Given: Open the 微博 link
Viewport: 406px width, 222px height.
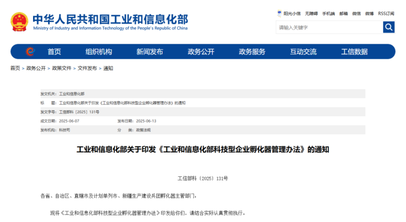Looking at the screenshot, I should [369, 13].
